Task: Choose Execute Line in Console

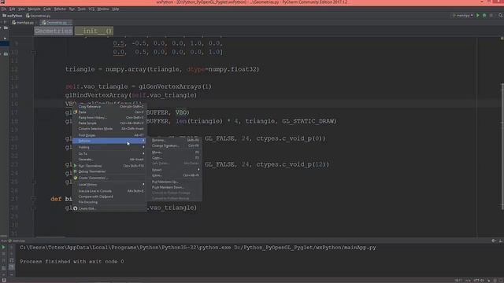Action: (109, 191)
